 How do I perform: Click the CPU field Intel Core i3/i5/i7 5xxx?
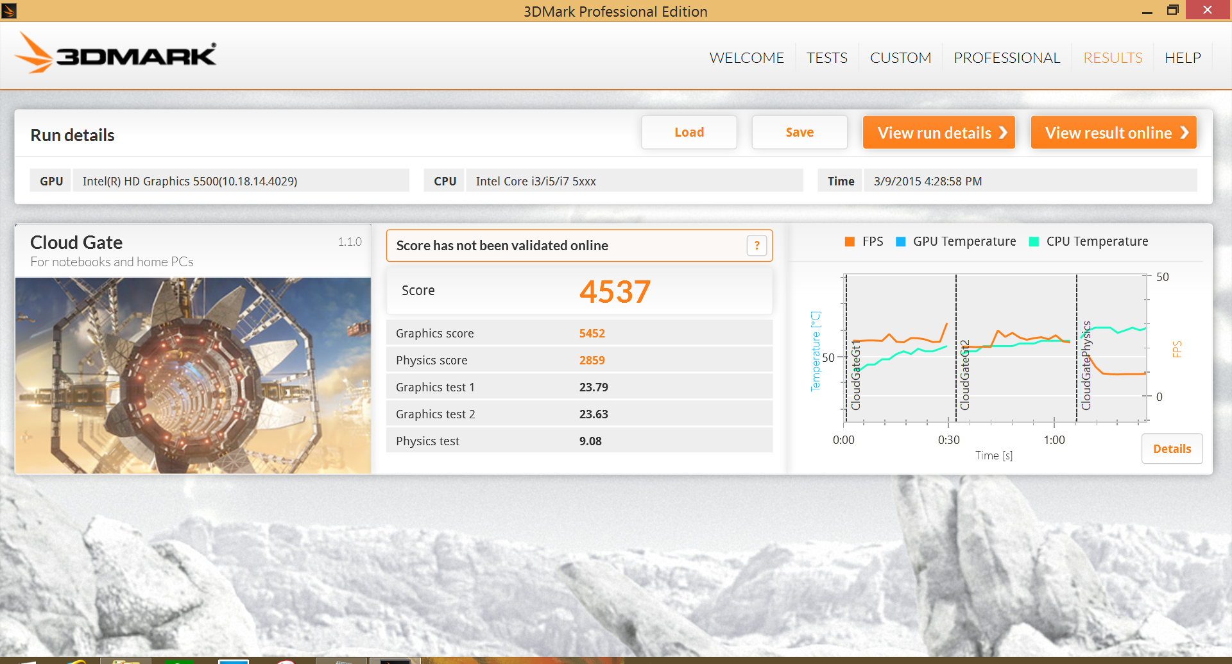coord(634,181)
